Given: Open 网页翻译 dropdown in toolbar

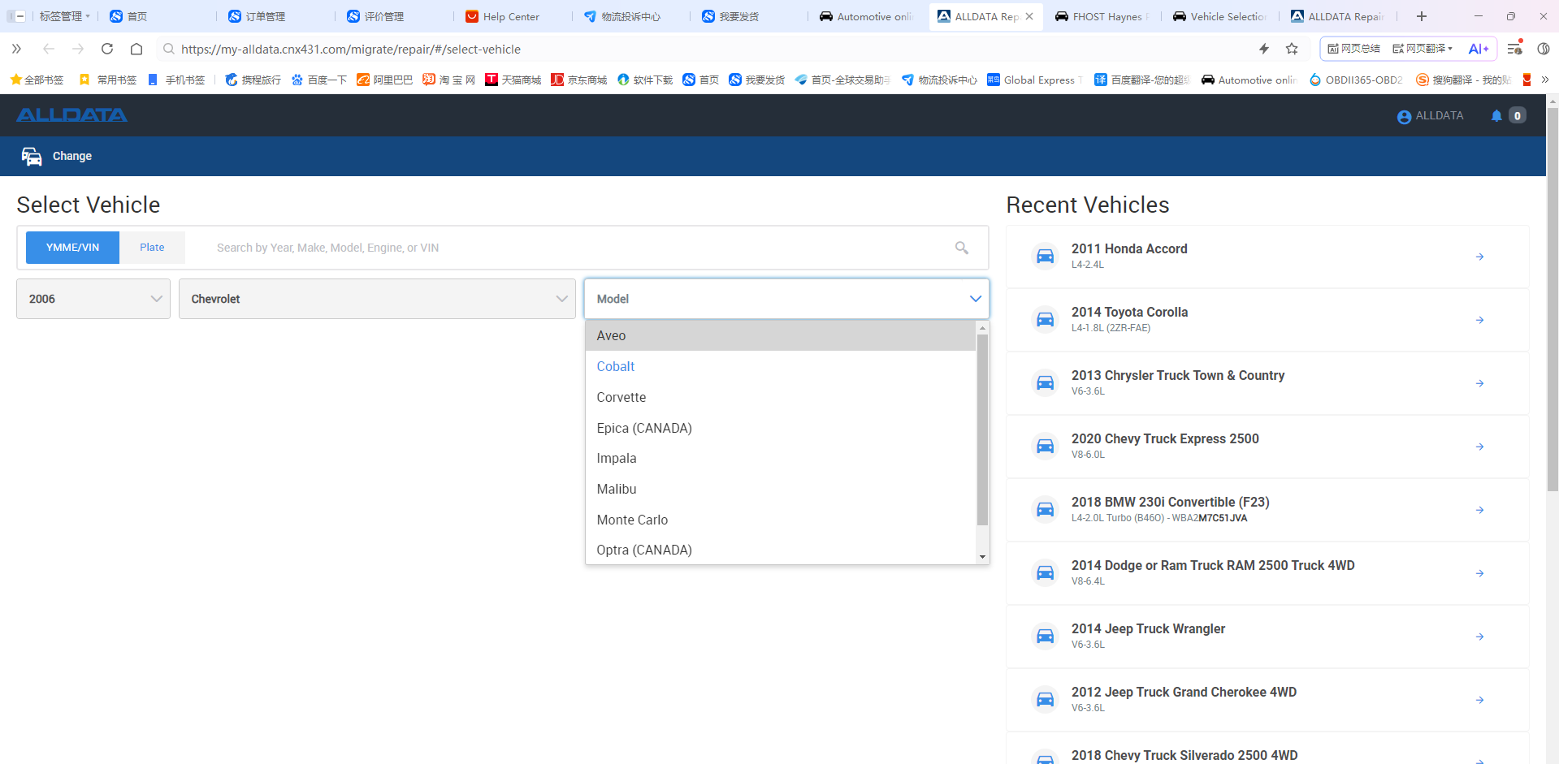Looking at the screenshot, I should coord(1423,49).
